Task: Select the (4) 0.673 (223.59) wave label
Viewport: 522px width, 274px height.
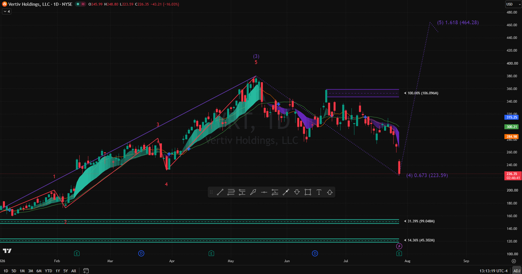Action: [427, 175]
